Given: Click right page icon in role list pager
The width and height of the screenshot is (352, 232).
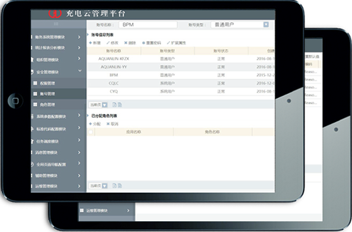Looking at the screenshot, I should point(119,185).
